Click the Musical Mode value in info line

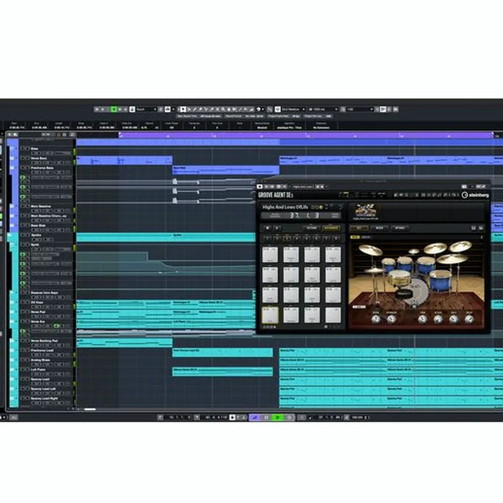(x=262, y=127)
